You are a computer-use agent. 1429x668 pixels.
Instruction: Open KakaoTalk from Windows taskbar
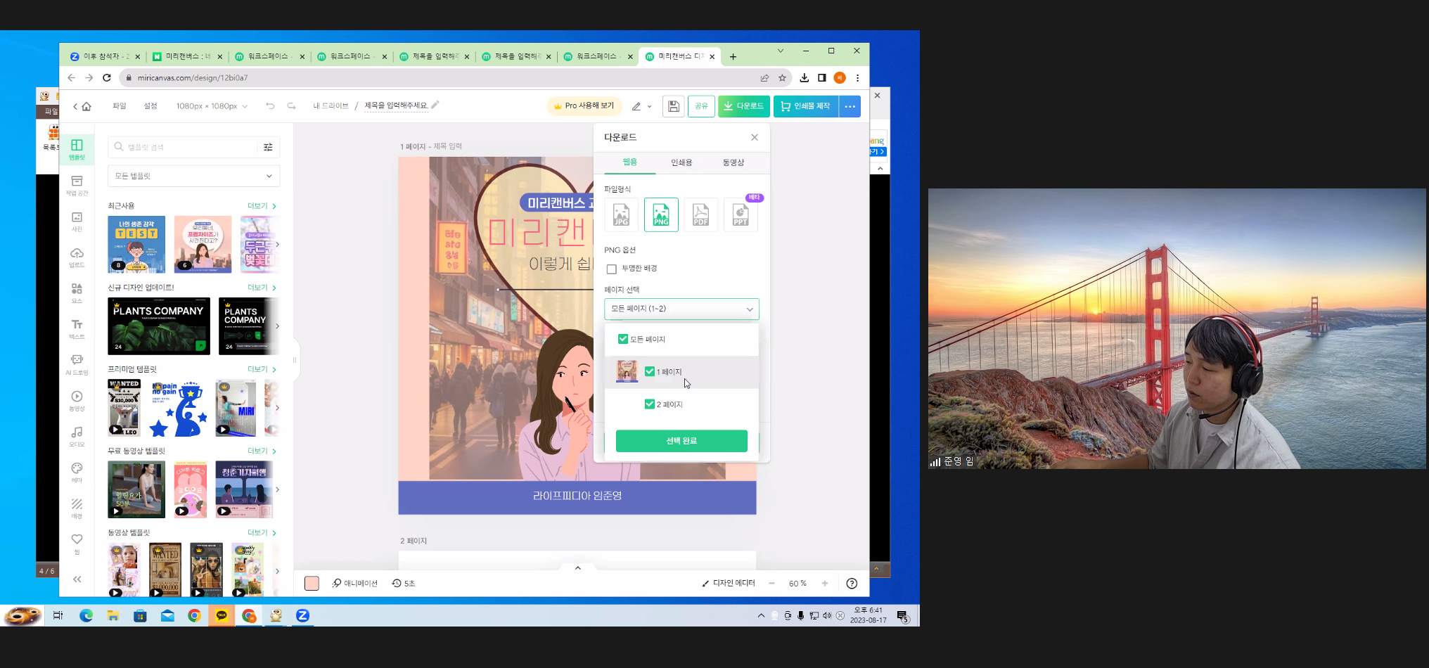(222, 616)
